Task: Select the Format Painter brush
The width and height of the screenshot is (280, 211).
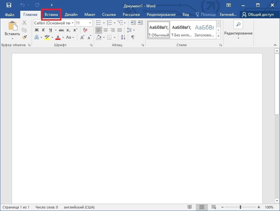Action: coord(24,37)
